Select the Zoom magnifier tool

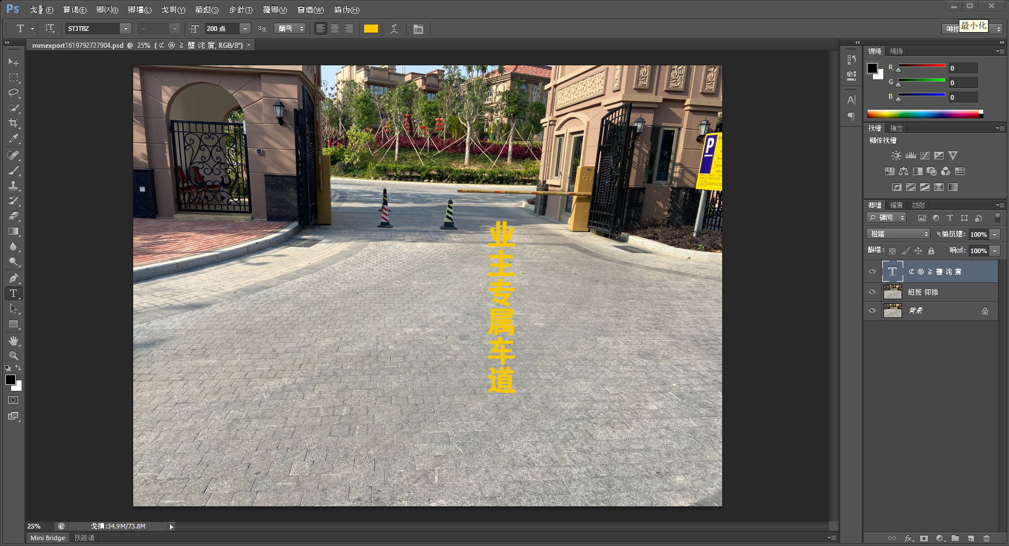pyautogui.click(x=13, y=356)
